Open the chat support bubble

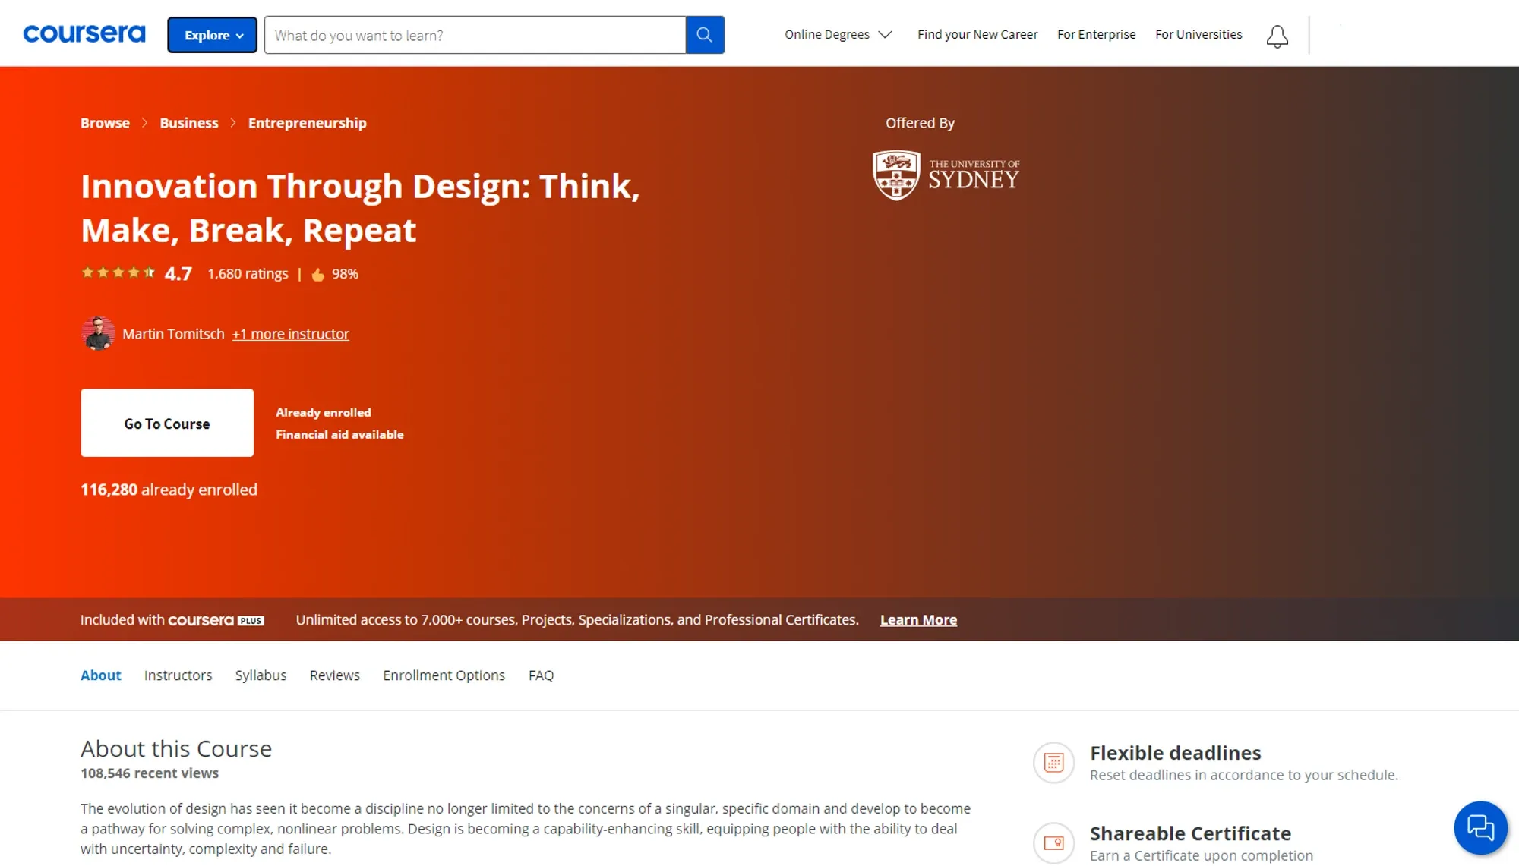point(1480,827)
